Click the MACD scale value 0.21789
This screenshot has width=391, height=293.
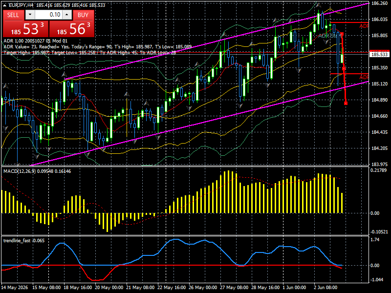point(378,170)
